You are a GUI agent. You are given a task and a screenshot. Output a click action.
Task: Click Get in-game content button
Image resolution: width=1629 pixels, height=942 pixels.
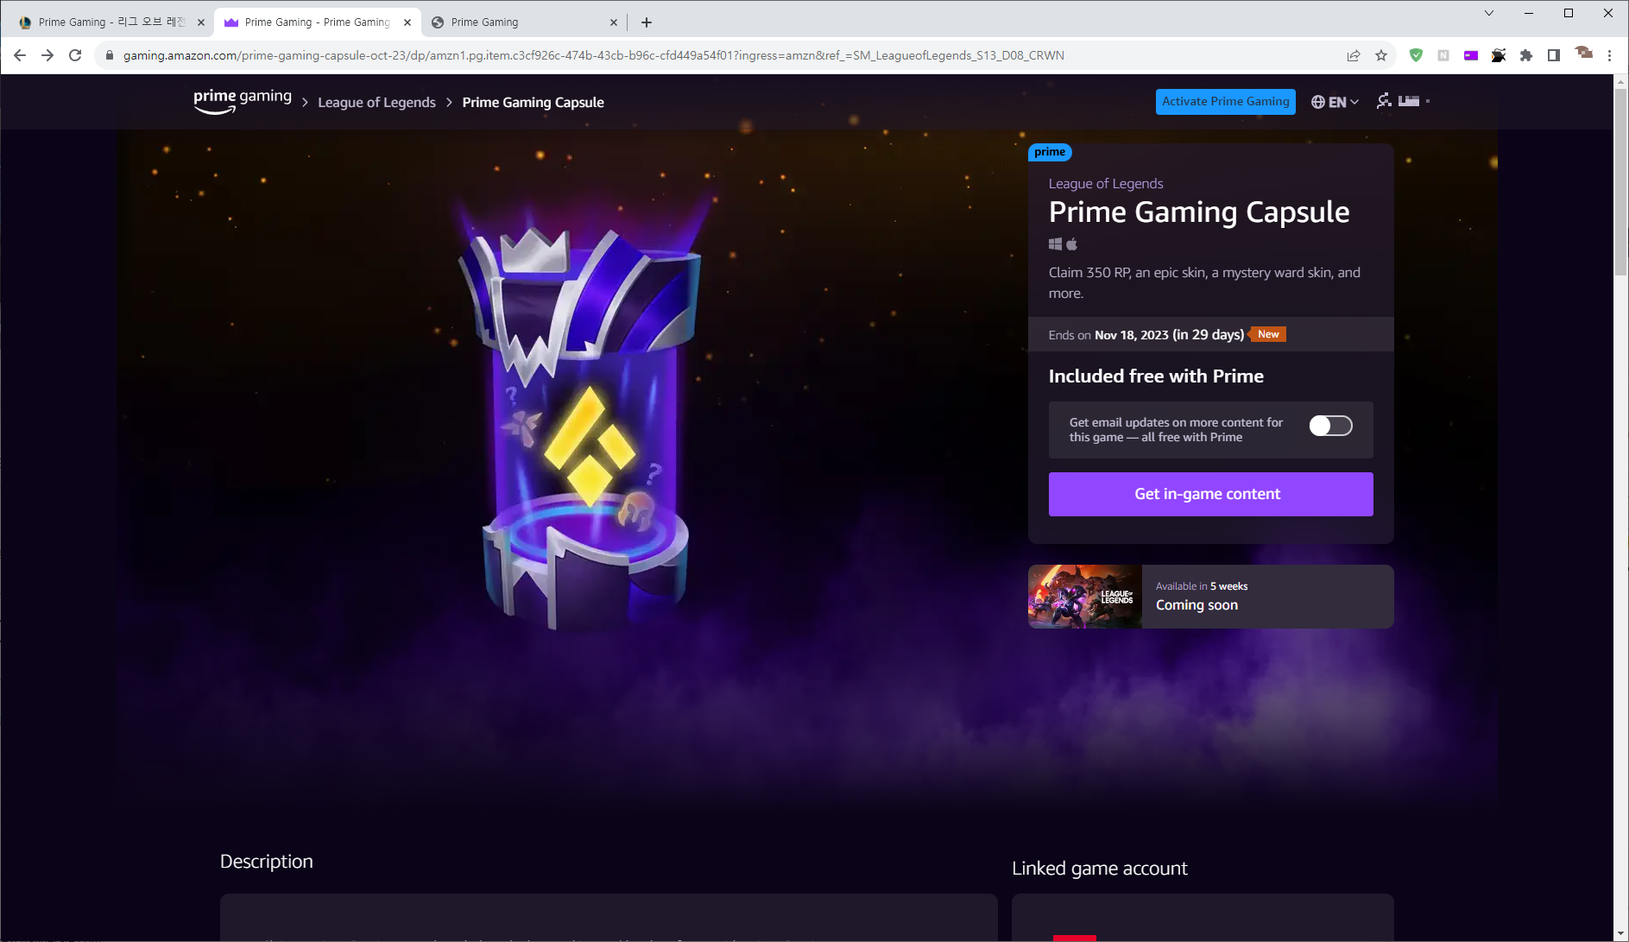[1210, 494]
